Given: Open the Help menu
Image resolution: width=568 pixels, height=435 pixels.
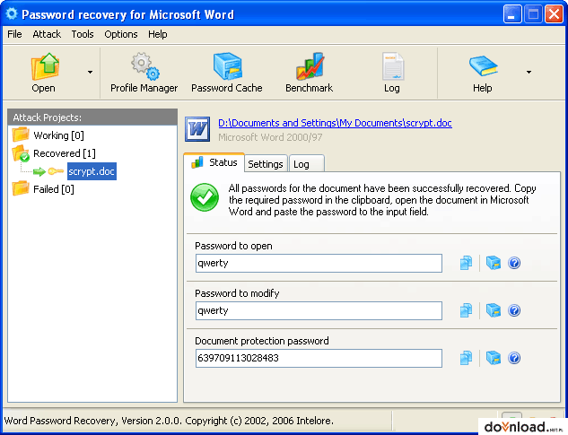Looking at the screenshot, I should pyautogui.click(x=157, y=34).
